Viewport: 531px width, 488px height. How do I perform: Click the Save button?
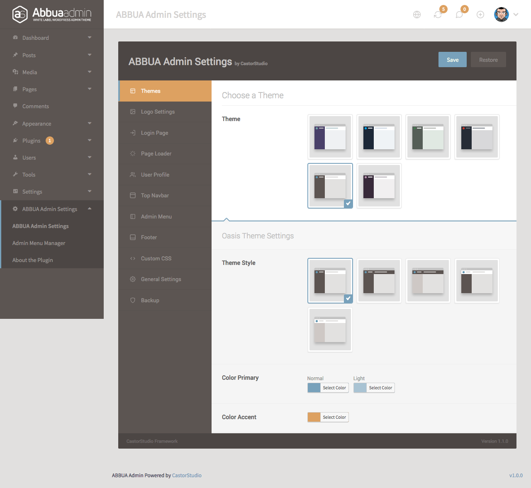453,60
